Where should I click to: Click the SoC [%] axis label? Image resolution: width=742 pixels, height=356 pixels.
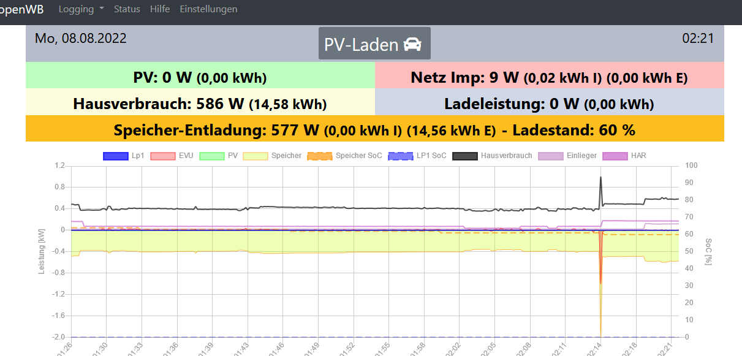pyautogui.click(x=708, y=251)
